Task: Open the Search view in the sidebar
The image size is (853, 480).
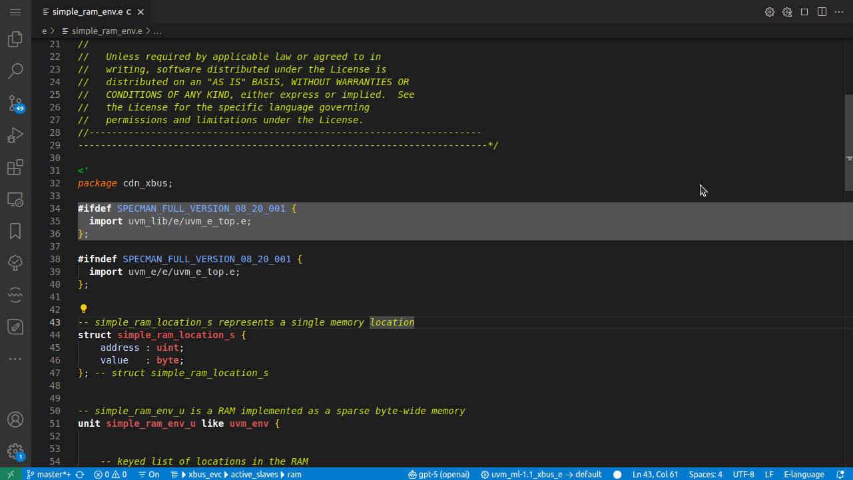Action: coord(15,71)
